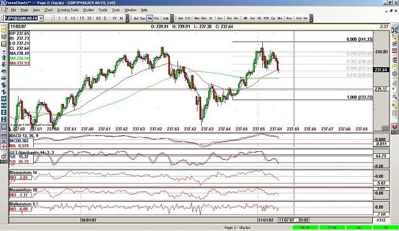
Task: Click the green dollar money icon
Action: click(394, 83)
